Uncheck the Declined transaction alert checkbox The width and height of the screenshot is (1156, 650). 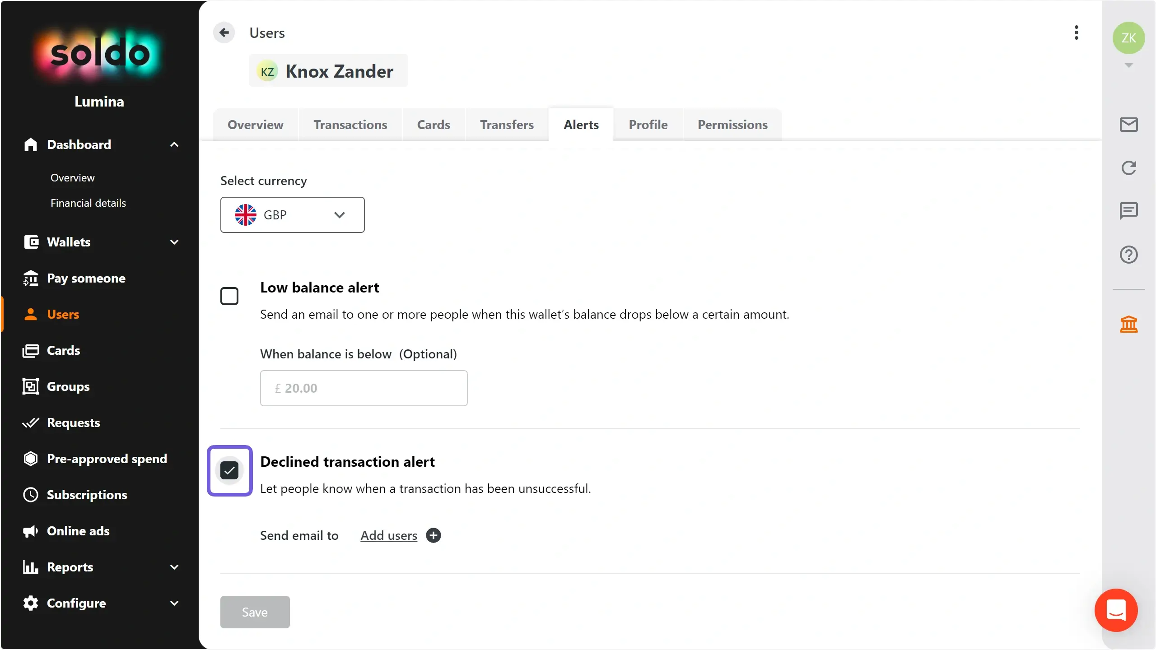(x=229, y=470)
